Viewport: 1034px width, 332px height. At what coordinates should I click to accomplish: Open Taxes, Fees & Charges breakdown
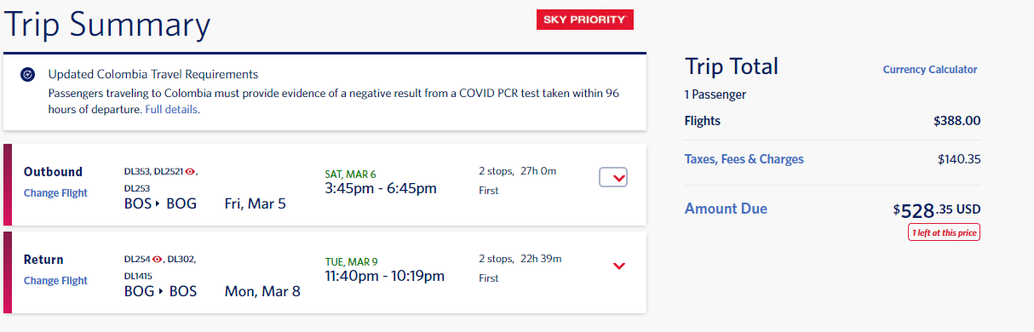pyautogui.click(x=744, y=159)
